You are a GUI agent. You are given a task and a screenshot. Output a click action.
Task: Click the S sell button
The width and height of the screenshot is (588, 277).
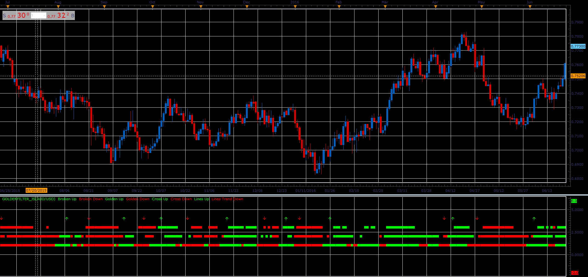5,16
